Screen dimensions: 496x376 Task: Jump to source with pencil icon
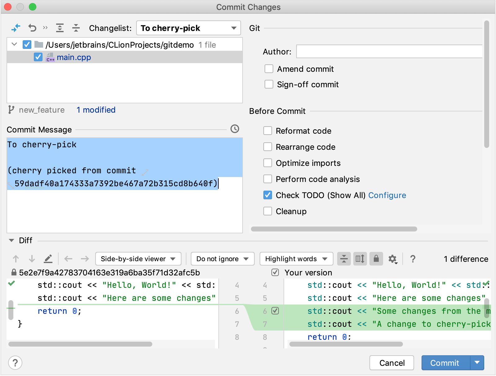click(48, 259)
